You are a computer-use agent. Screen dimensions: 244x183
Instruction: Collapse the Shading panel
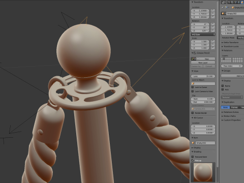(x=196, y=151)
